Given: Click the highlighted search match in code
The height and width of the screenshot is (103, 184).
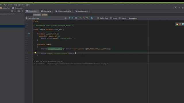Looking at the screenshot, I should tap(55, 49).
